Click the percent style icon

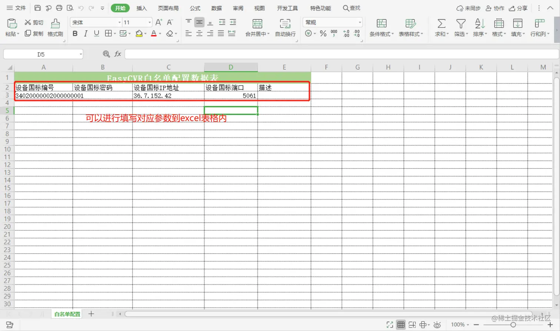coord(323,34)
